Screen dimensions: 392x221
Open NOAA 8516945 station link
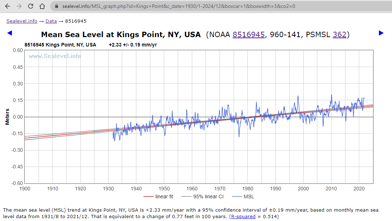click(248, 35)
